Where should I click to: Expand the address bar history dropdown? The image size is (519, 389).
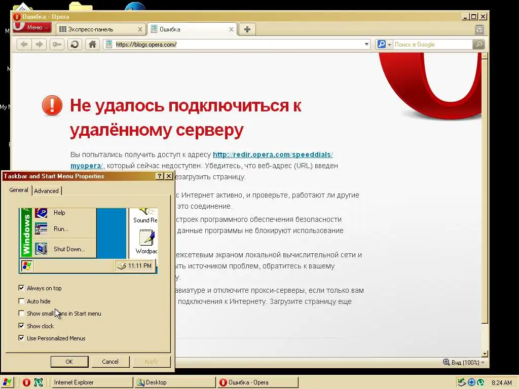pos(366,45)
